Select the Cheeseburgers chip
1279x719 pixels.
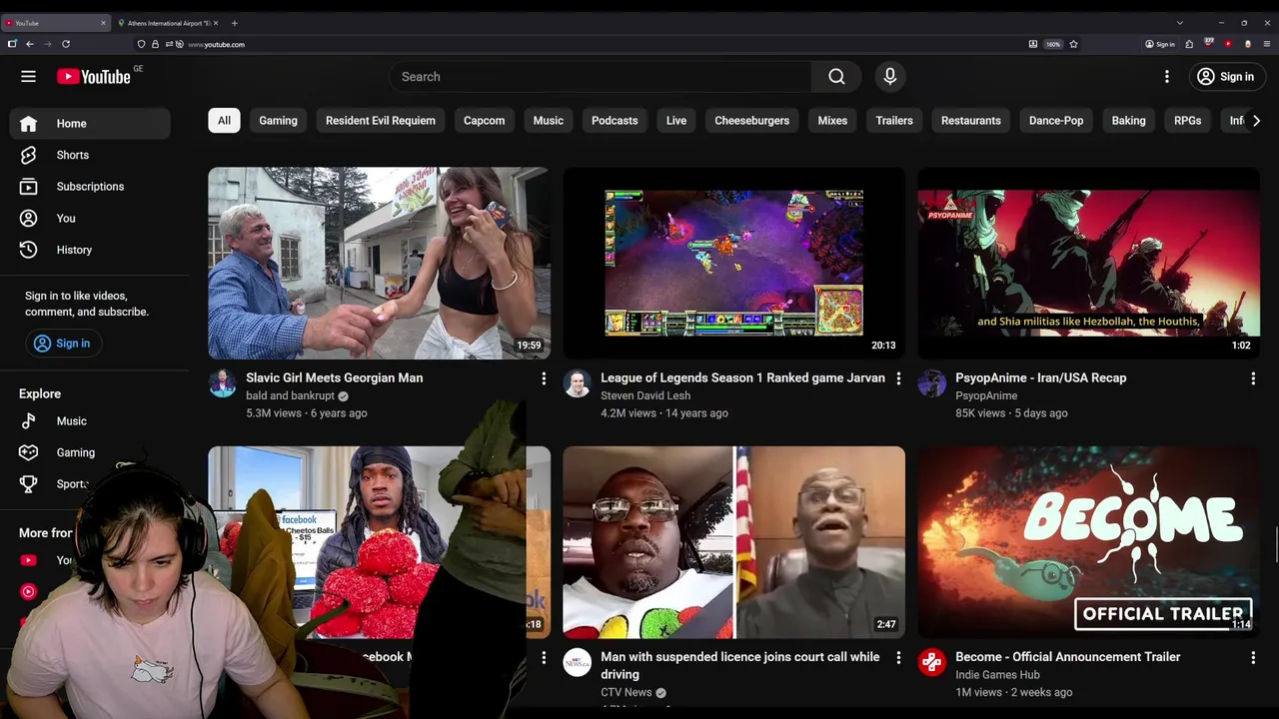pos(752,121)
